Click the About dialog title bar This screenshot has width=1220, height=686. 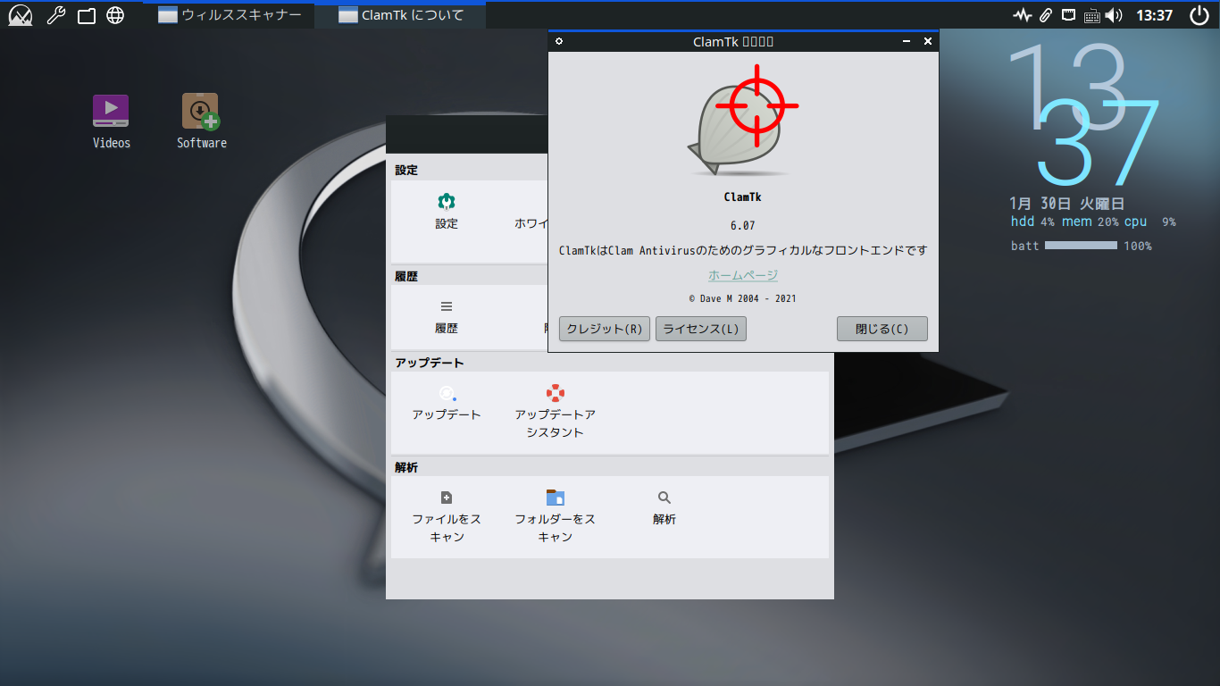point(732,41)
